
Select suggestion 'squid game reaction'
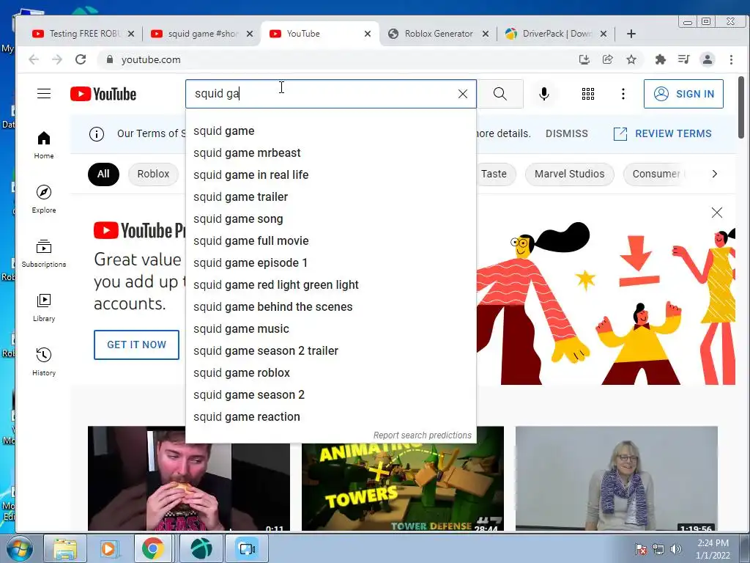(x=331, y=417)
